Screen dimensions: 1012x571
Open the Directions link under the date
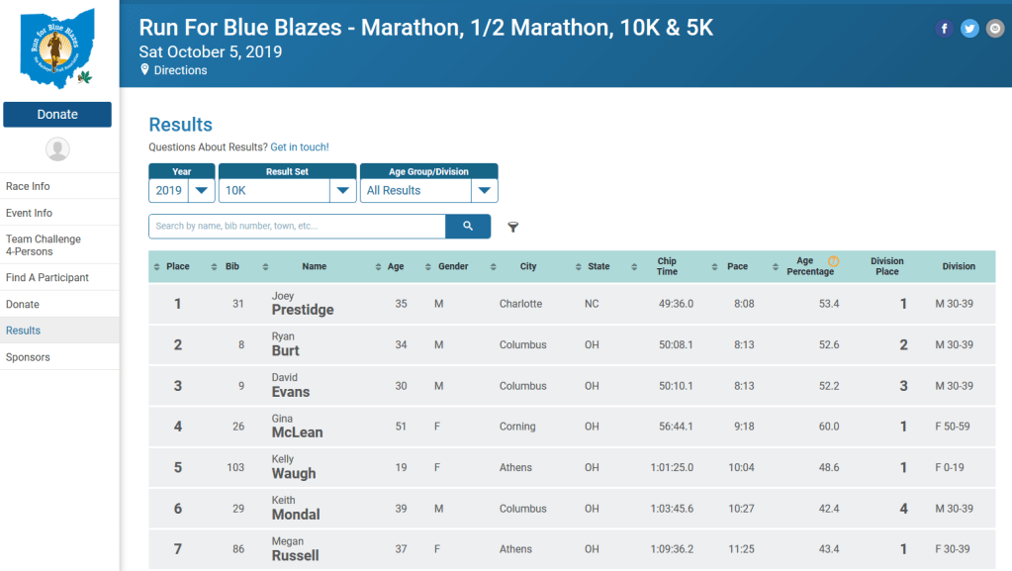(x=180, y=70)
